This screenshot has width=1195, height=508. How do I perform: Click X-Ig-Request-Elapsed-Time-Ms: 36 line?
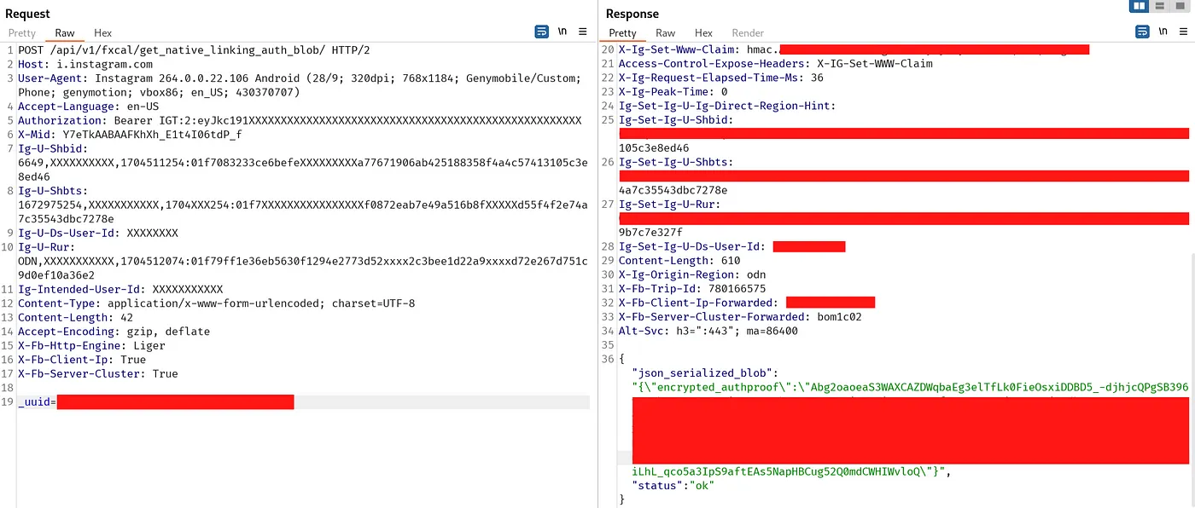click(x=721, y=78)
